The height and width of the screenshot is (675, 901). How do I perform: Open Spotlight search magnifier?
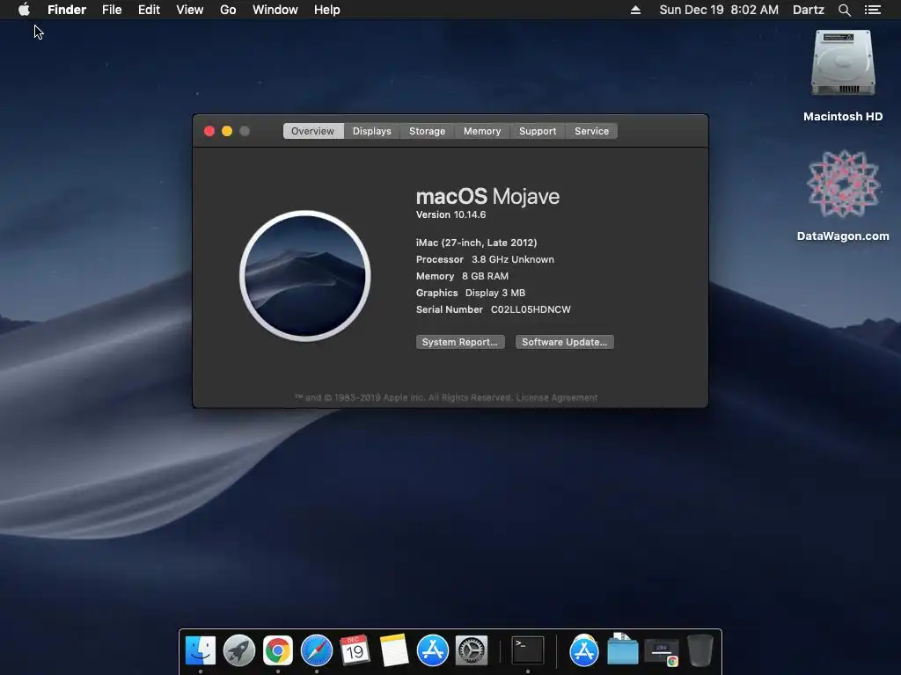click(844, 10)
